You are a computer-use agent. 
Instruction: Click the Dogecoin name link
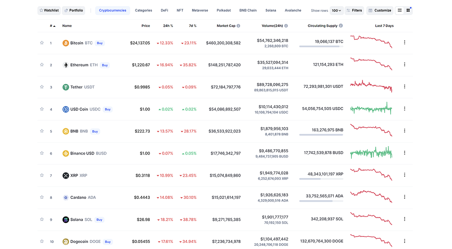click(79, 241)
